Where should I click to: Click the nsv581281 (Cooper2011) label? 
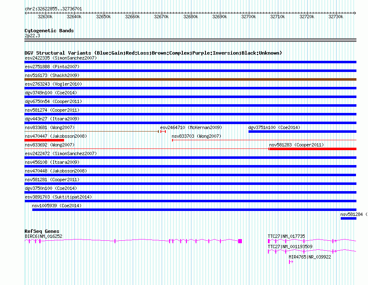[x=52, y=180]
